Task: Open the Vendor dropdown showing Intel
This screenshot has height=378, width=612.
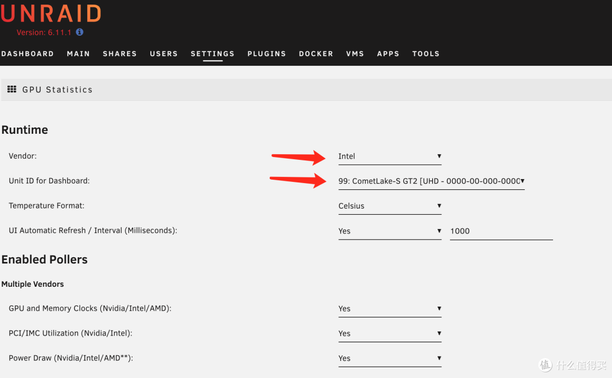Action: pyautogui.click(x=389, y=156)
